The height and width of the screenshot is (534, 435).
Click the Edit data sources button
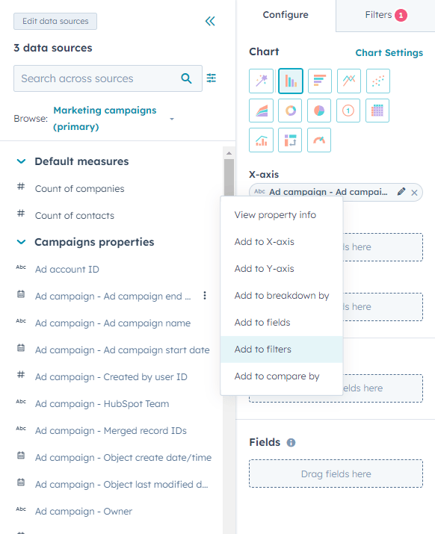coord(55,21)
